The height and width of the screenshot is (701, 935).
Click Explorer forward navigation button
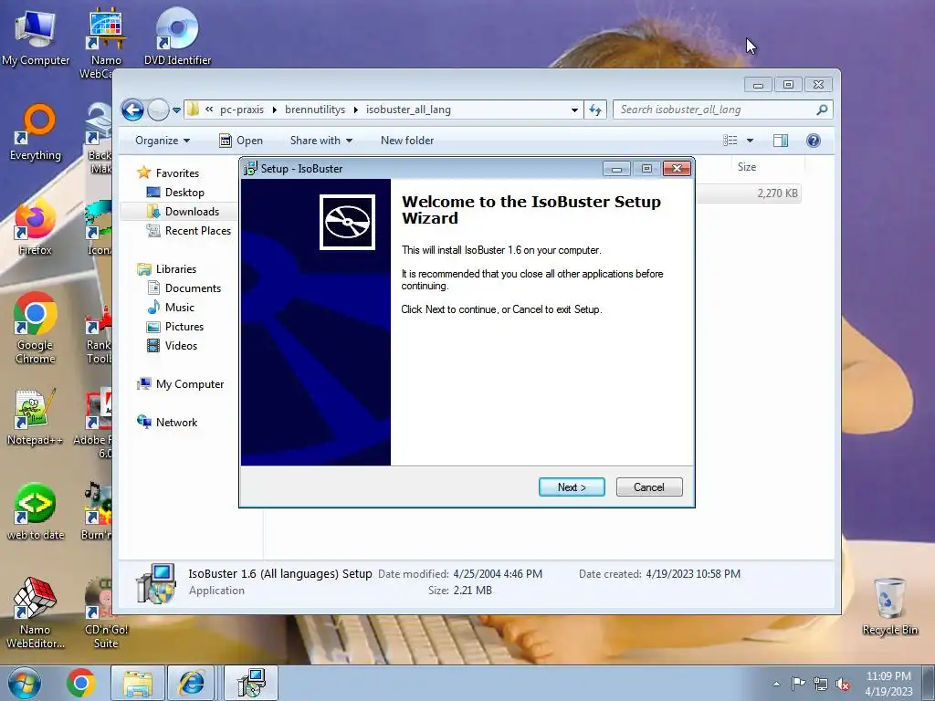(158, 110)
